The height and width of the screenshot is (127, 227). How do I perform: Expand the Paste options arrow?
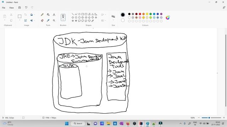click(5, 20)
